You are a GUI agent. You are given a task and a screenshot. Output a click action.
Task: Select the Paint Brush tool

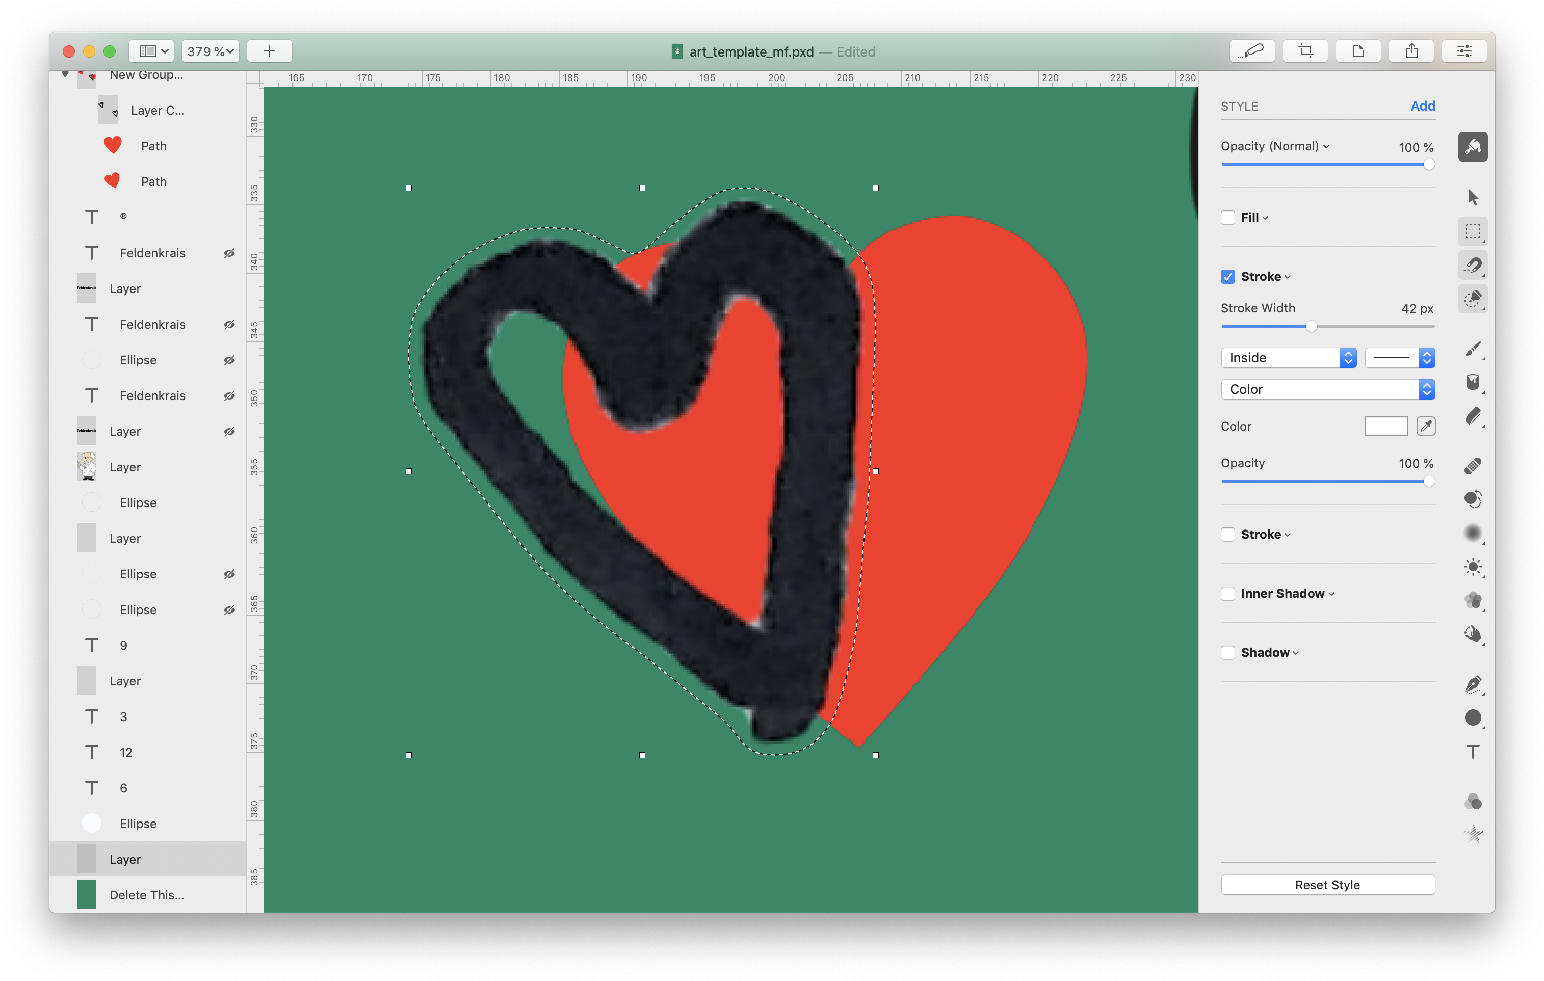1473,349
